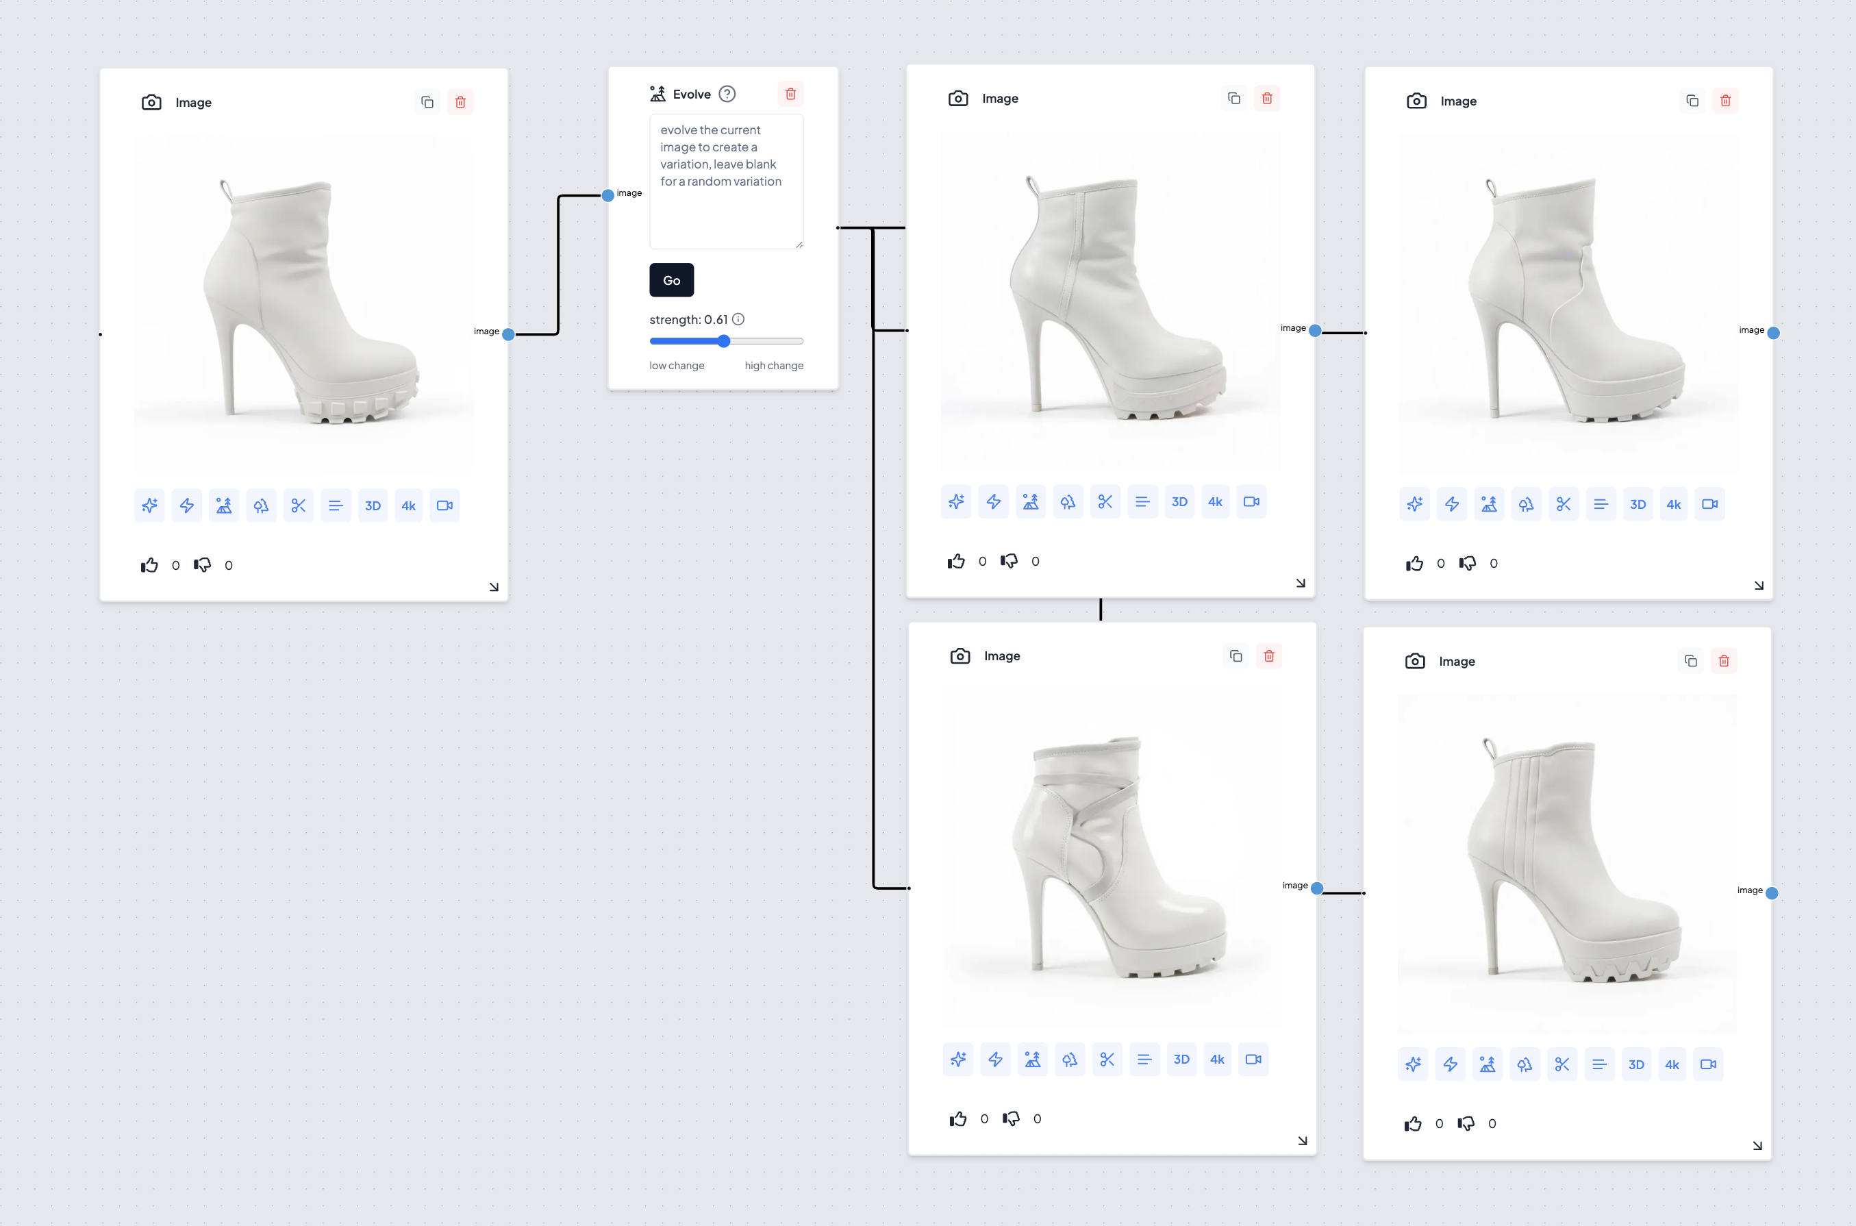Delete the Evolve node with the trash icon

(x=790, y=94)
